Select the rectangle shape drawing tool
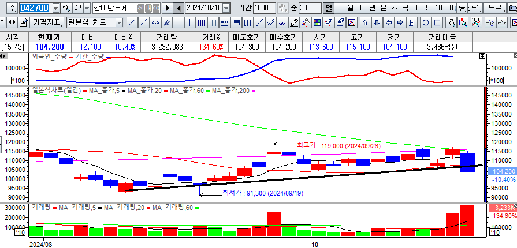 pos(438,22)
